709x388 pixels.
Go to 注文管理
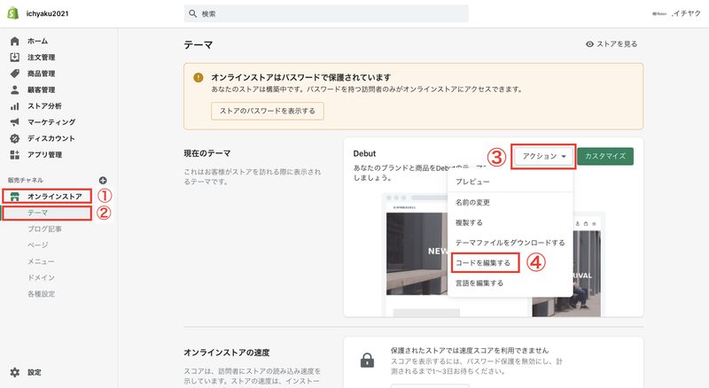click(41, 58)
